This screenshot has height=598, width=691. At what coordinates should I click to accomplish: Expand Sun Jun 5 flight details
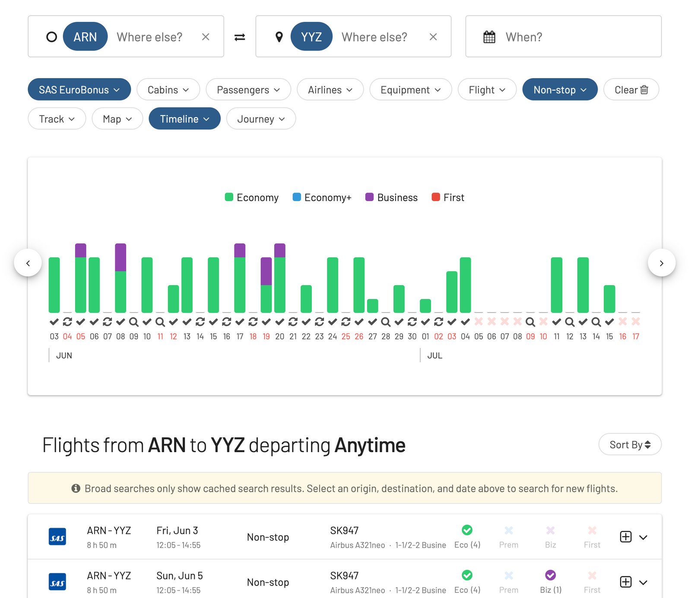(643, 582)
